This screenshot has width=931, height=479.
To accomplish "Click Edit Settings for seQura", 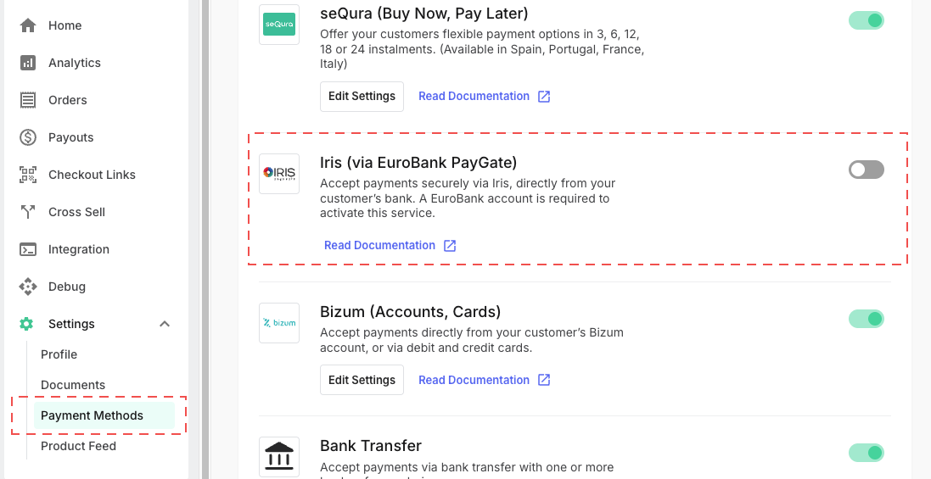I will (362, 97).
